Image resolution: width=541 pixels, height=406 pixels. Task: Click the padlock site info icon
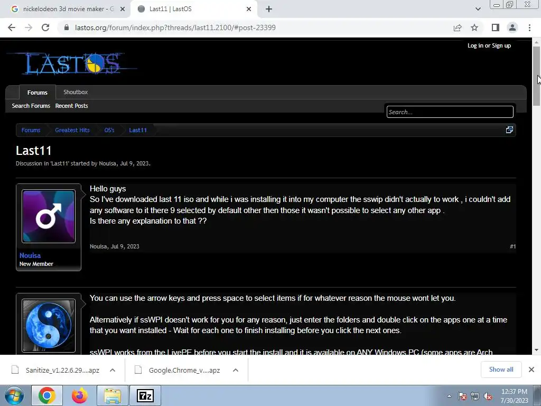pos(67,27)
